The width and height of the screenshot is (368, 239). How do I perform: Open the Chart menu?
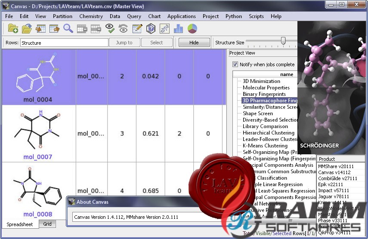154,16
